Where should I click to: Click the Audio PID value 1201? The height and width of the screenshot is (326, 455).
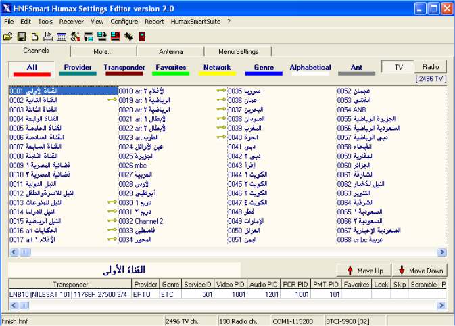264,294
